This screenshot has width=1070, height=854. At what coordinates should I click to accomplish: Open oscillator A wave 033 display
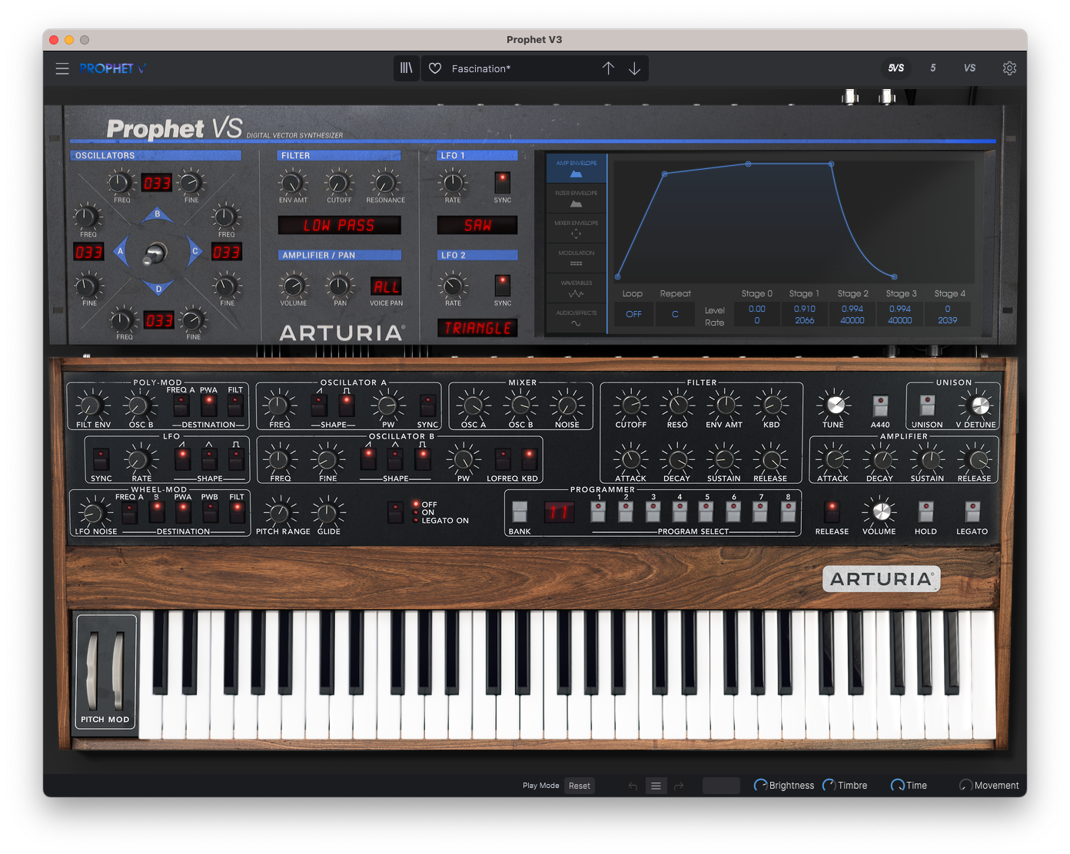[x=88, y=252]
